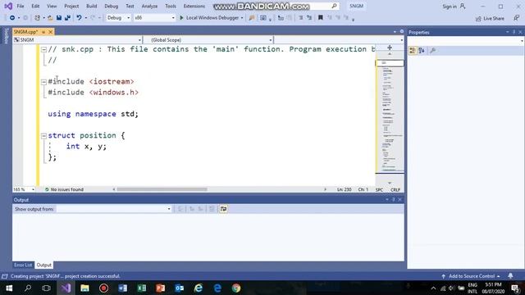Open the SNGM project scope dropdown
The width and height of the screenshot is (525, 295).
click(78, 40)
